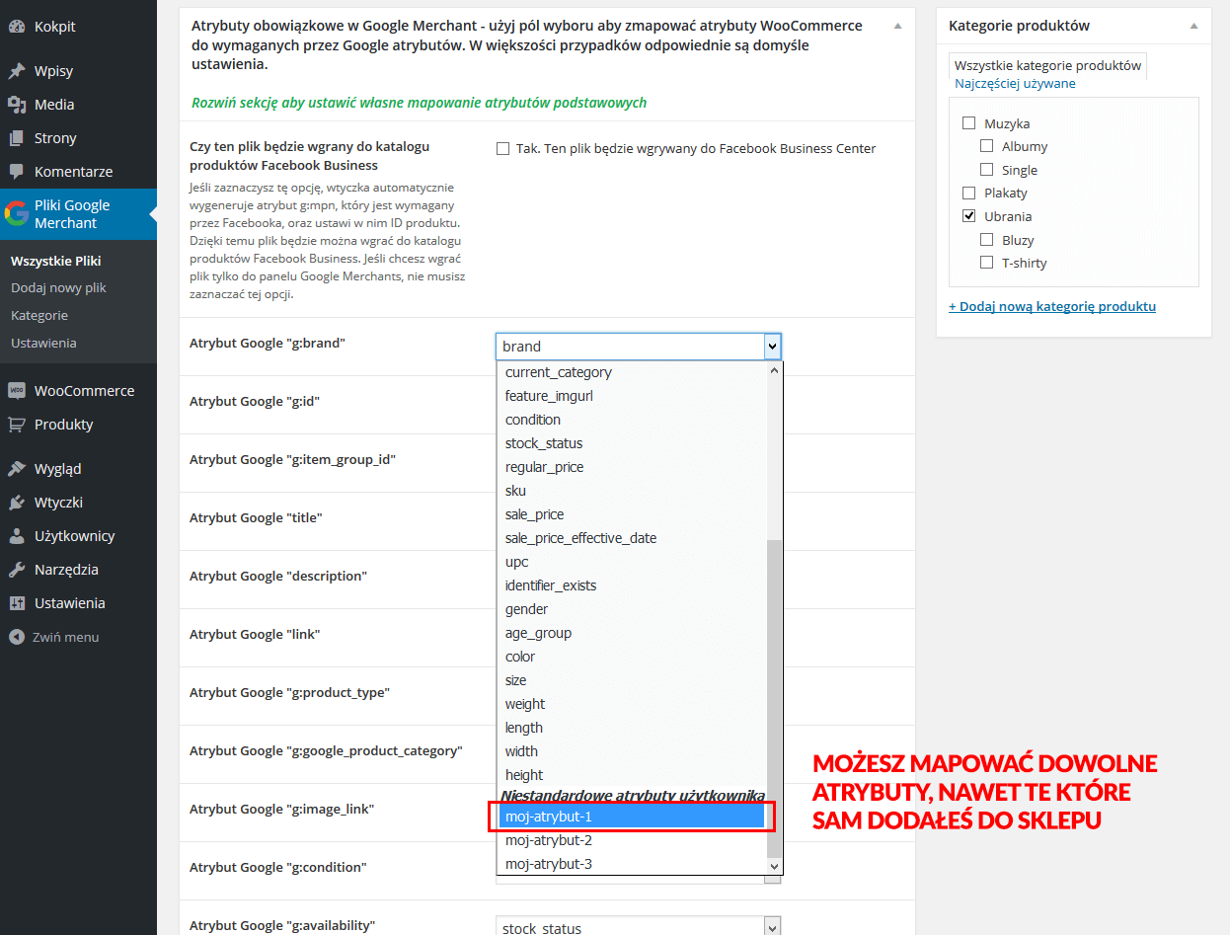
Task: Open the Kokpit dashboard icon
Action: point(17,27)
